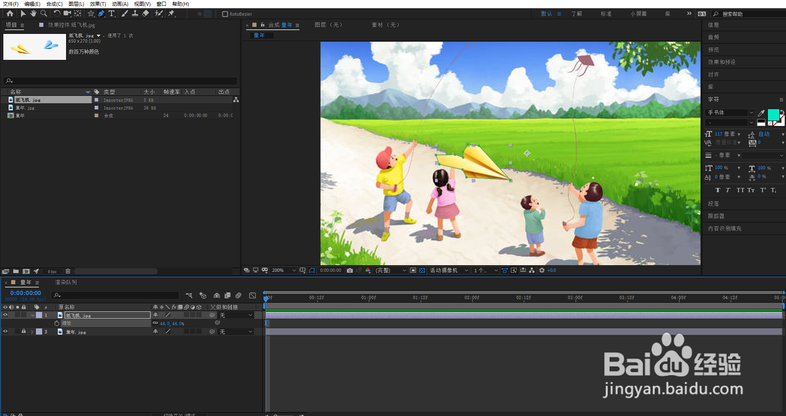Toggle mask and shape path visibility
Screen dimensions: 786x416
pos(312,270)
